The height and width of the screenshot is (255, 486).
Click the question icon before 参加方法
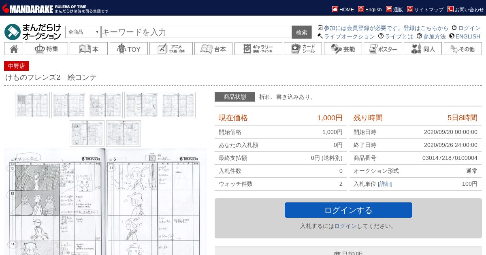click(420, 36)
